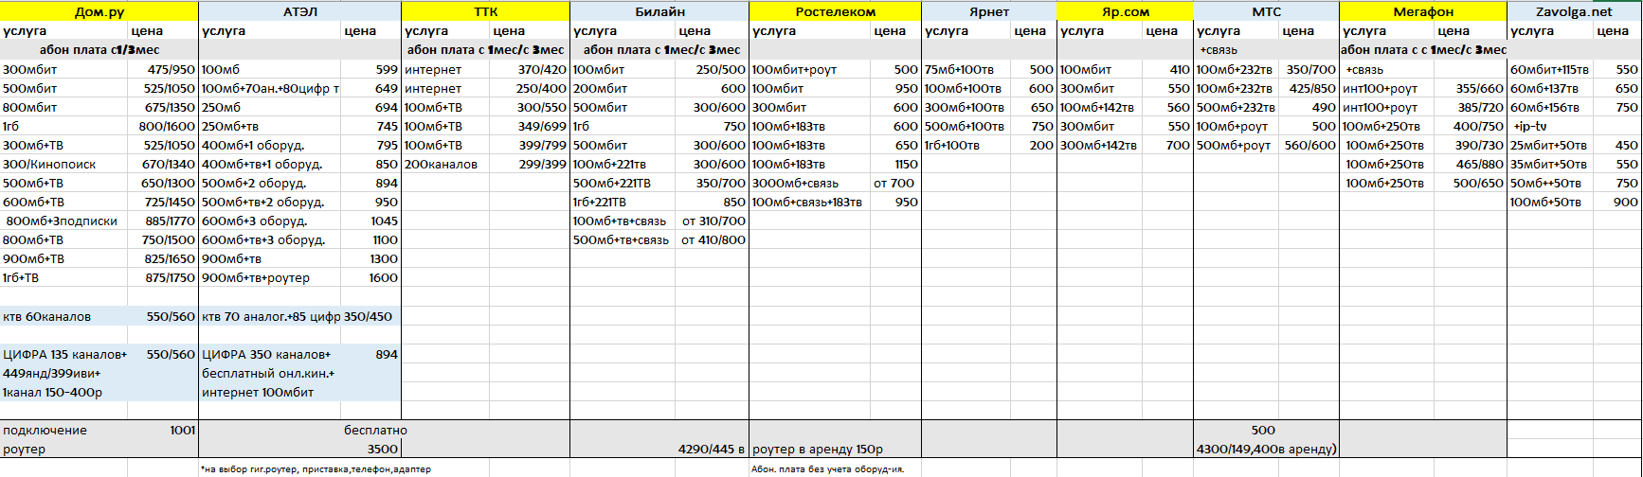Viewport: 1643px width, 477px height.
Task: Click the подключение row label
Action: click(45, 431)
